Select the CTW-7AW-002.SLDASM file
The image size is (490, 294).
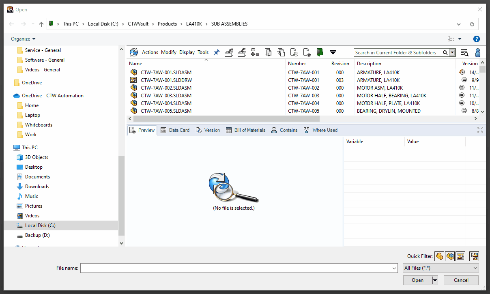click(166, 88)
